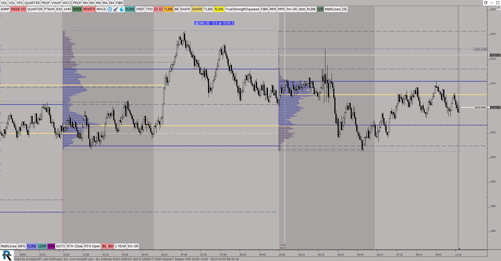Click the small M button at top right

coord(499,8)
